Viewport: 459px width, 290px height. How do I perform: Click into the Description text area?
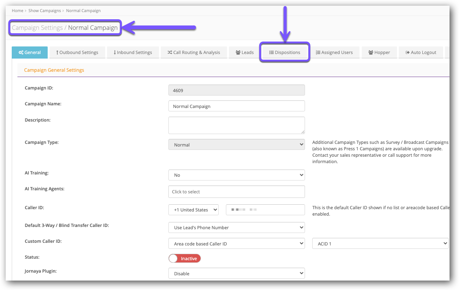[x=237, y=125]
